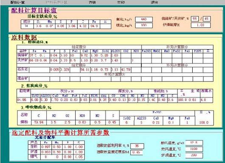Click the 焦比 input showing 440
This screenshot has height=163, width=225.
[x=144, y=20]
